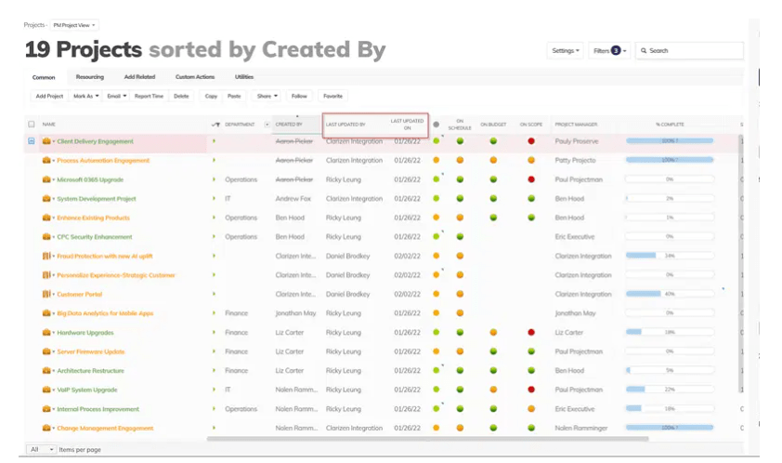Switch to Add Related tab
The width and height of the screenshot is (782, 463).
tap(139, 77)
